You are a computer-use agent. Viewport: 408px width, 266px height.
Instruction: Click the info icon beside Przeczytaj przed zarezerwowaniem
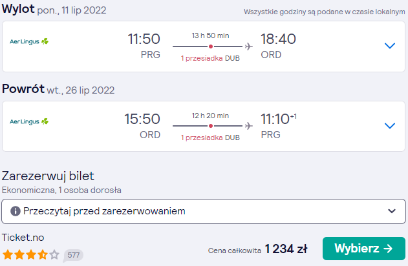tap(16, 211)
